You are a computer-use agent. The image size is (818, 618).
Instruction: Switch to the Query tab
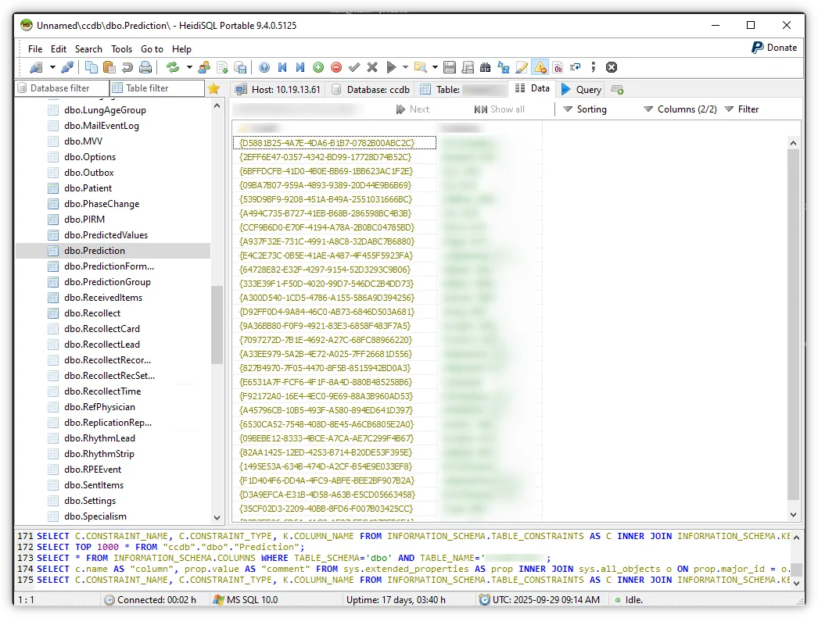coord(581,90)
